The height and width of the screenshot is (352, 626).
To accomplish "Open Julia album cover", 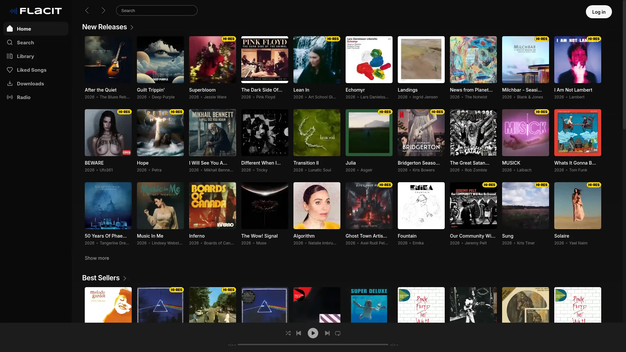I will click(369, 133).
